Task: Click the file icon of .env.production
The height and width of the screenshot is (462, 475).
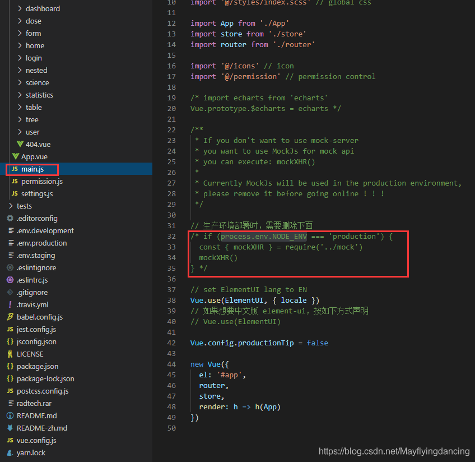Action: pyautogui.click(x=11, y=243)
